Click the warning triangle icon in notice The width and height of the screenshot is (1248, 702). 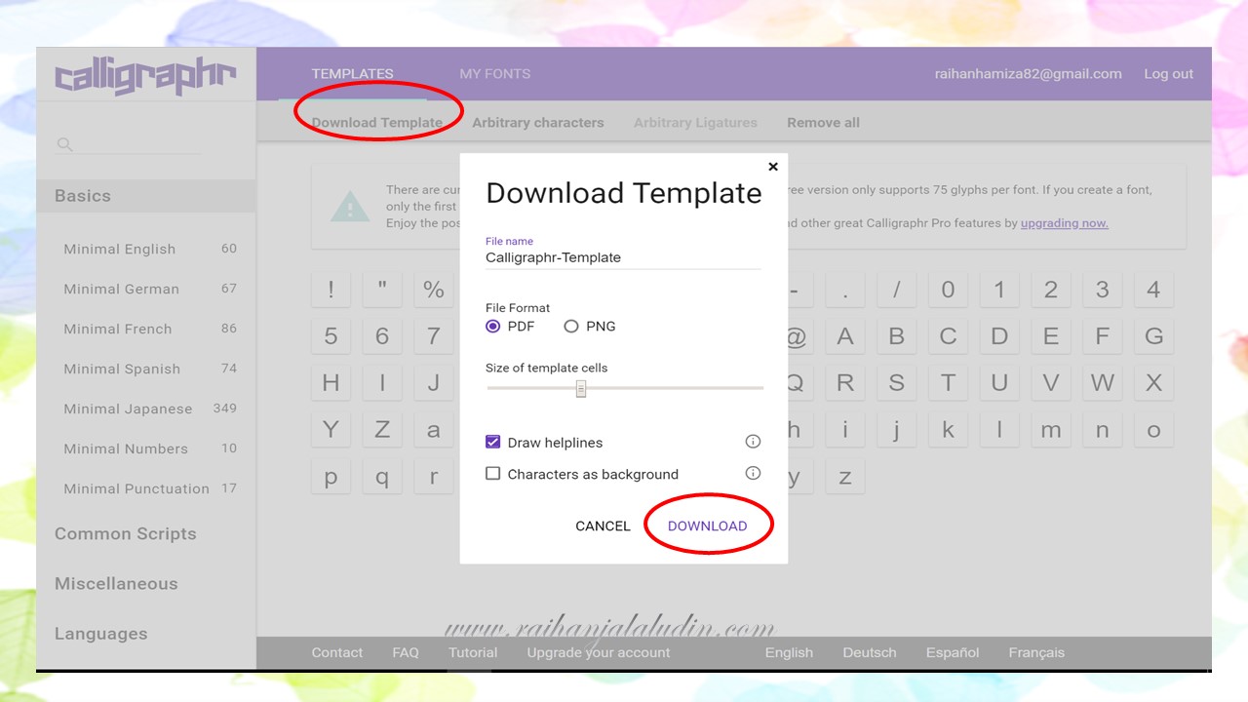tap(350, 207)
